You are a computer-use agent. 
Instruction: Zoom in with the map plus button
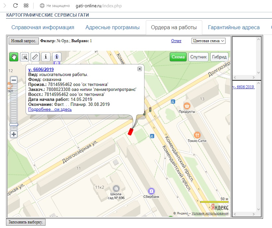coord(14,134)
